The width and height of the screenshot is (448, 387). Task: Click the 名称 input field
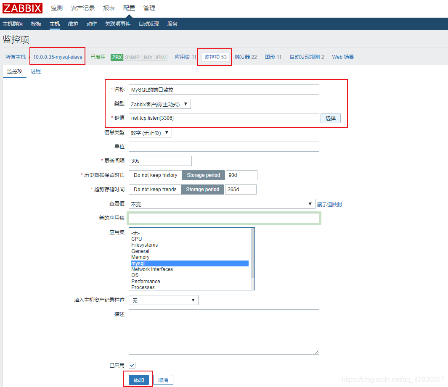pos(224,90)
